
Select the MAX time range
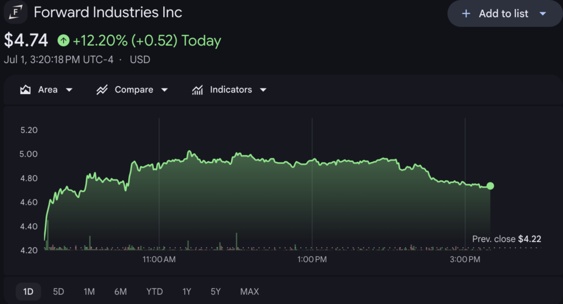(250, 291)
